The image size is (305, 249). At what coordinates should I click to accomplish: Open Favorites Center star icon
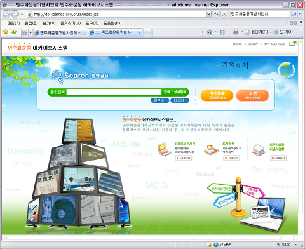(x=6, y=32)
